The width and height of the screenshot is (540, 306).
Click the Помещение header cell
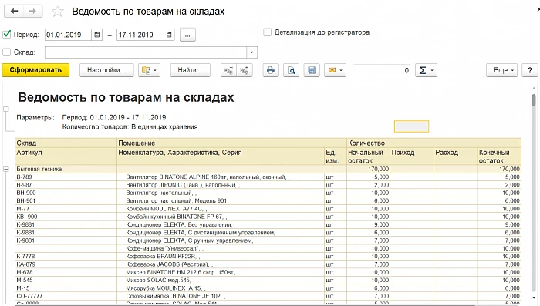pyautogui.click(x=231, y=143)
